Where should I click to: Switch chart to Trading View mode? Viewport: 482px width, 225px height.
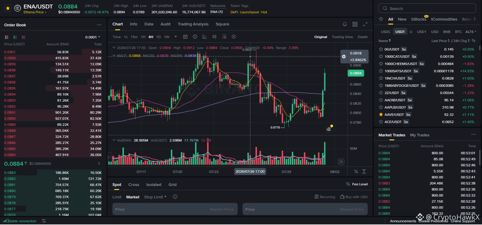click(342, 37)
